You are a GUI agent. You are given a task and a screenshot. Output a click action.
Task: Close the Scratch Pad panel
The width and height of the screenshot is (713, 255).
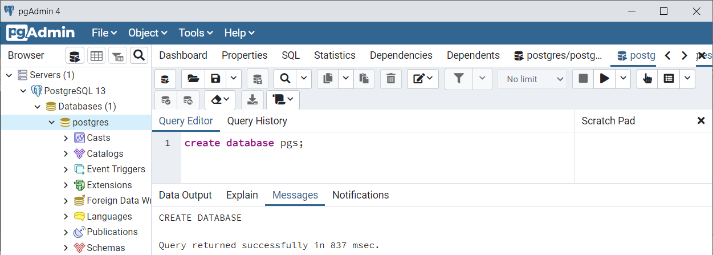click(x=701, y=121)
